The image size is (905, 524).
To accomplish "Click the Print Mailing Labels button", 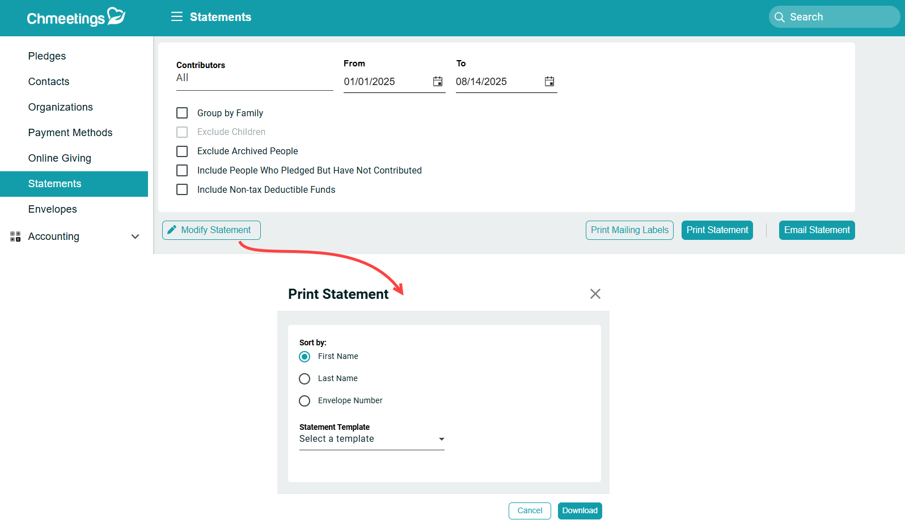I will coord(629,230).
